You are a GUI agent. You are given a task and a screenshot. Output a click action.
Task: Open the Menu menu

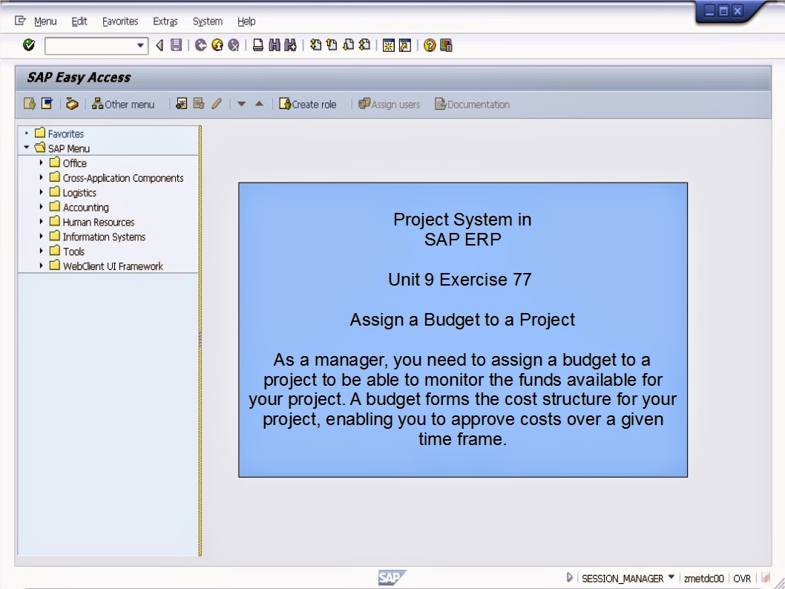click(45, 21)
